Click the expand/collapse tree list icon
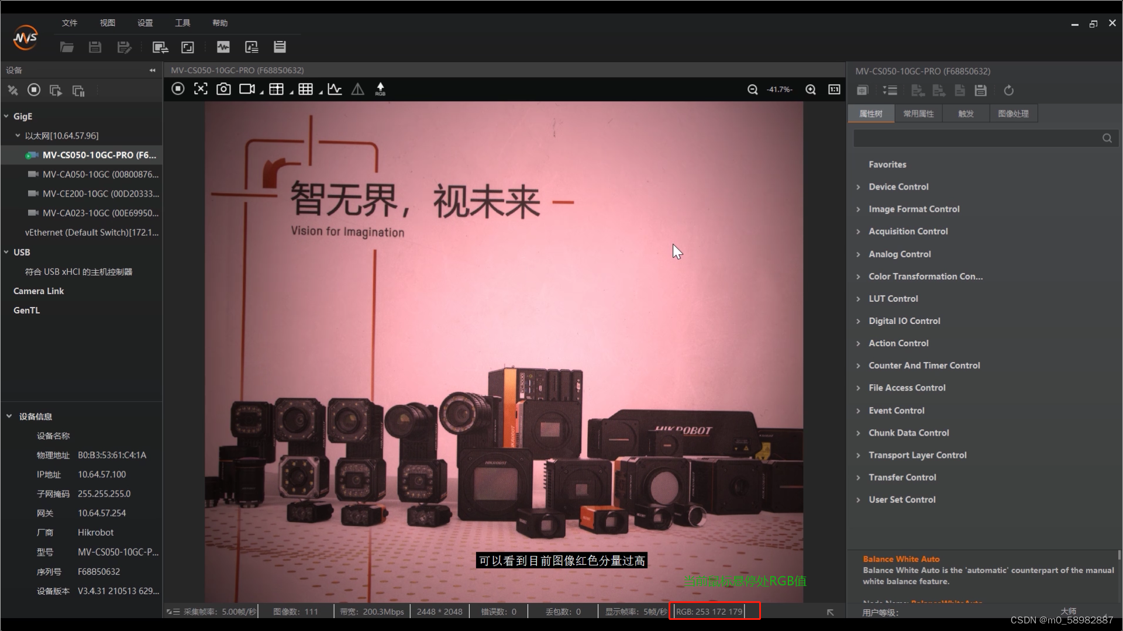The height and width of the screenshot is (631, 1123). click(890, 90)
